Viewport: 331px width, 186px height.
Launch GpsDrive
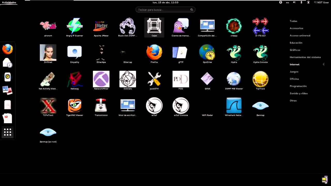coord(207,54)
